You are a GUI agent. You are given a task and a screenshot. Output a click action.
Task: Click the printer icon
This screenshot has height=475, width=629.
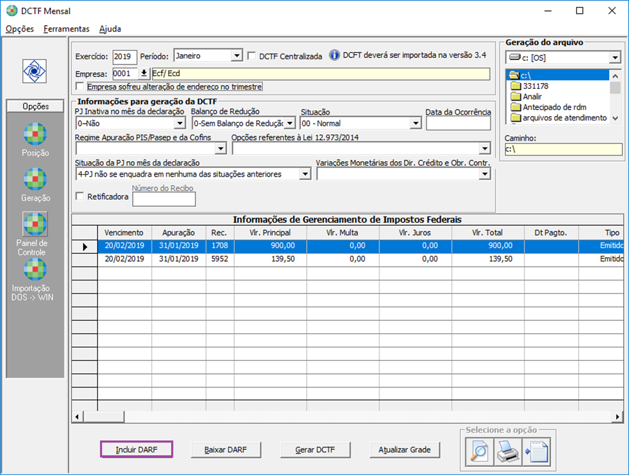[x=508, y=452]
